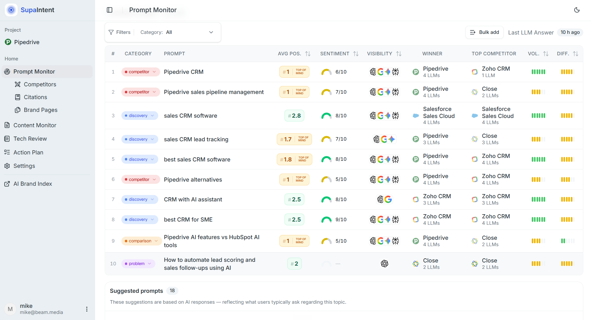Open Prompt Monitor in the sidebar
Viewport: 591px width, 320px height.
47,72
